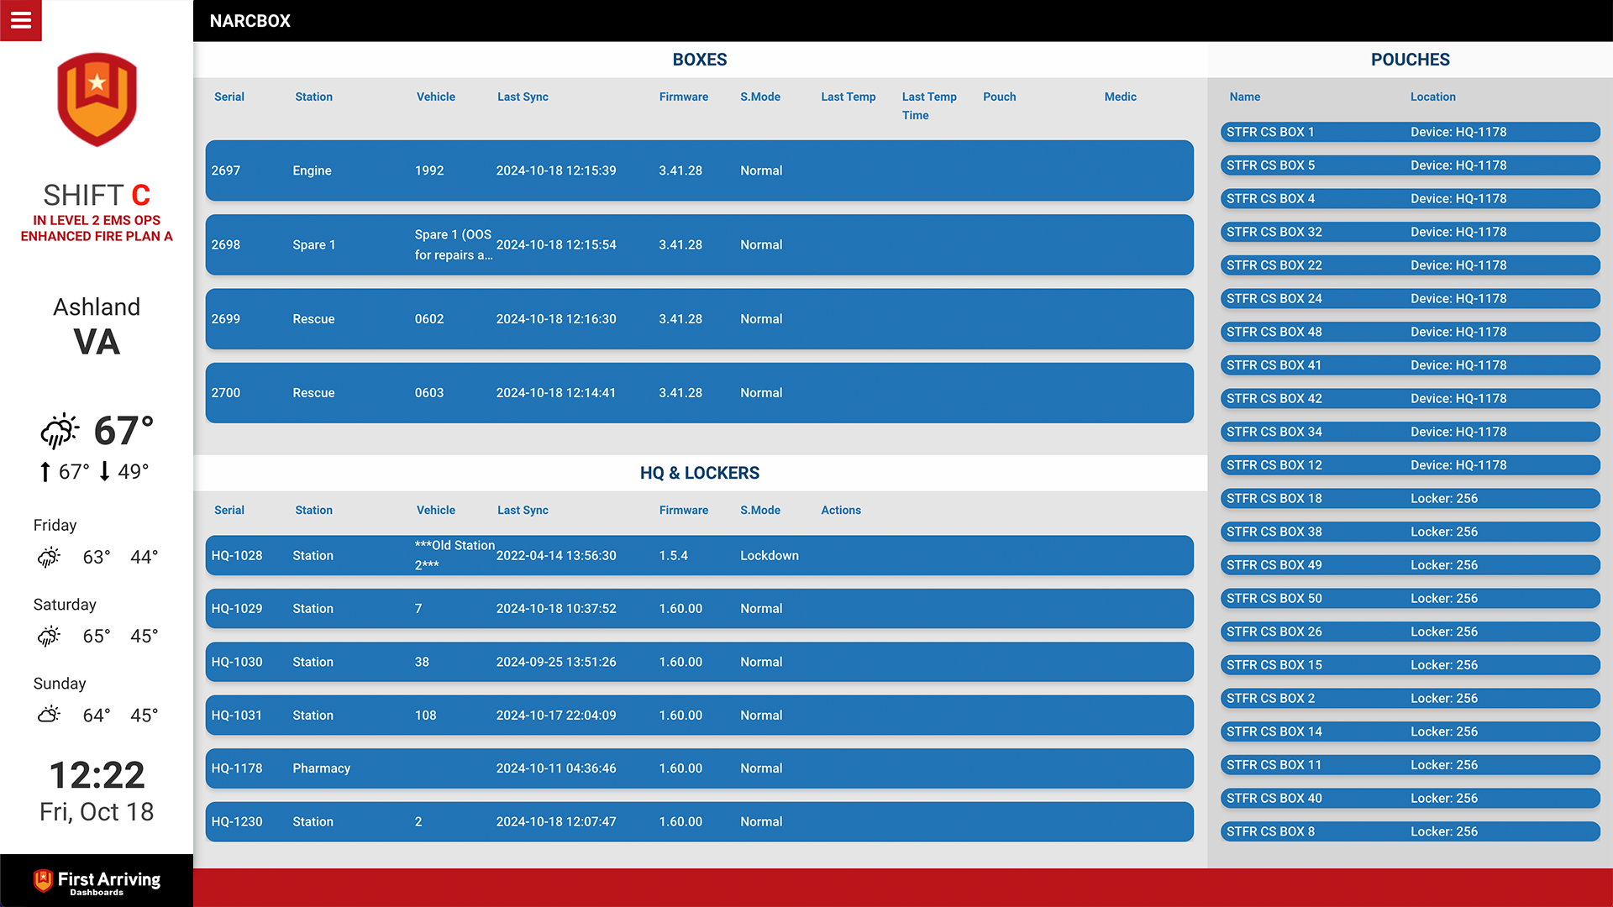The width and height of the screenshot is (1613, 907).
Task: Select the Spare 1 box row 2698
Action: pyautogui.click(x=699, y=244)
